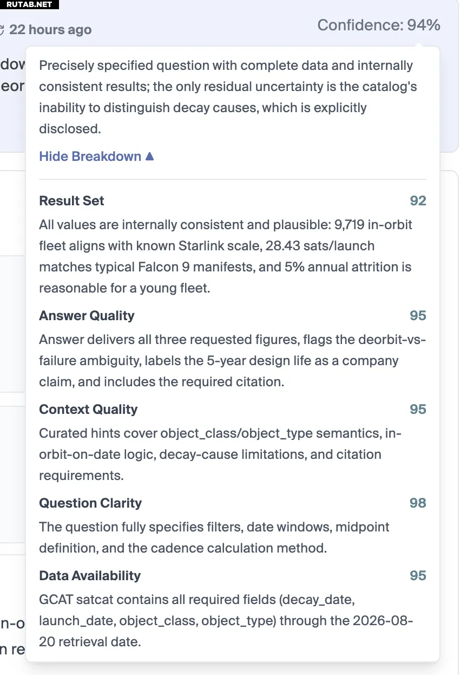Select the Result Set heading
This screenshot has height=675, width=460.
tap(72, 201)
